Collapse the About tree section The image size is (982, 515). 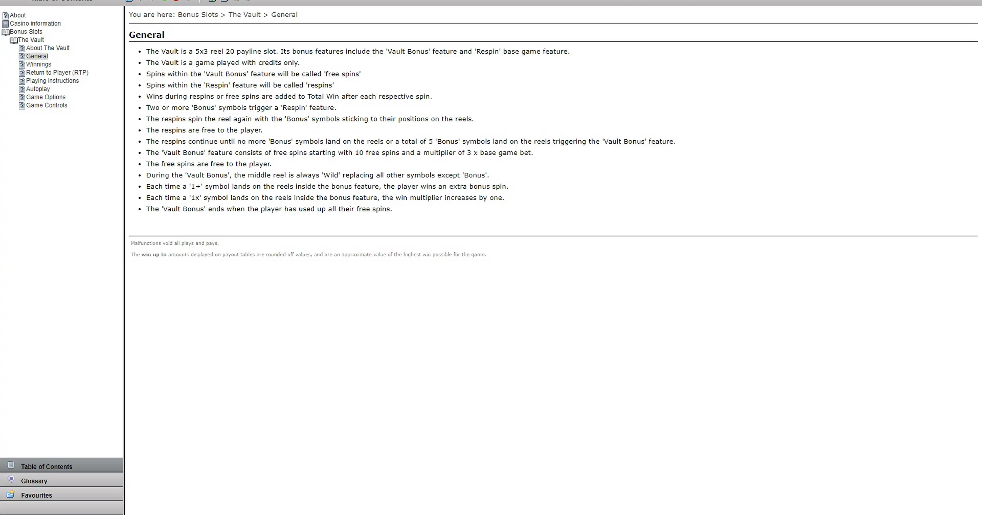[x=5, y=15]
